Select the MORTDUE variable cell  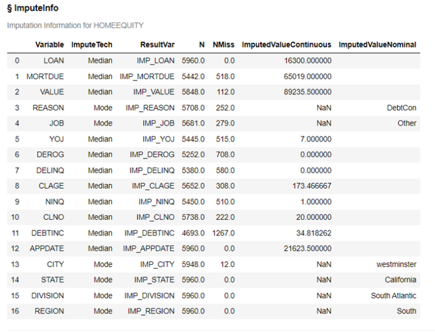pos(45,76)
